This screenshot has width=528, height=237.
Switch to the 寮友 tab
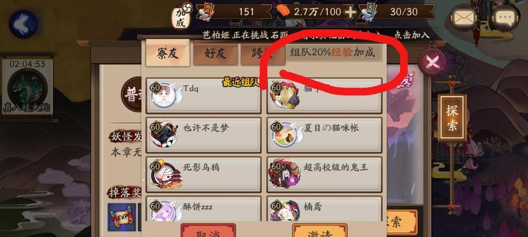coord(167,53)
